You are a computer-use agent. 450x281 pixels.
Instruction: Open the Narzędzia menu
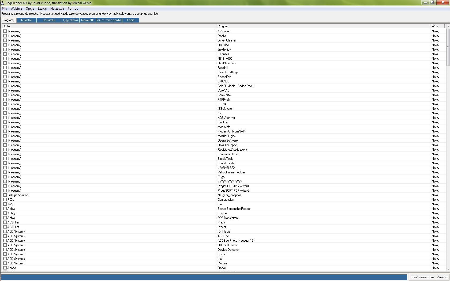pos(57,9)
